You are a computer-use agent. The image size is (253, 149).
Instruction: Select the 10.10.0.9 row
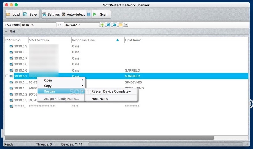126,46
